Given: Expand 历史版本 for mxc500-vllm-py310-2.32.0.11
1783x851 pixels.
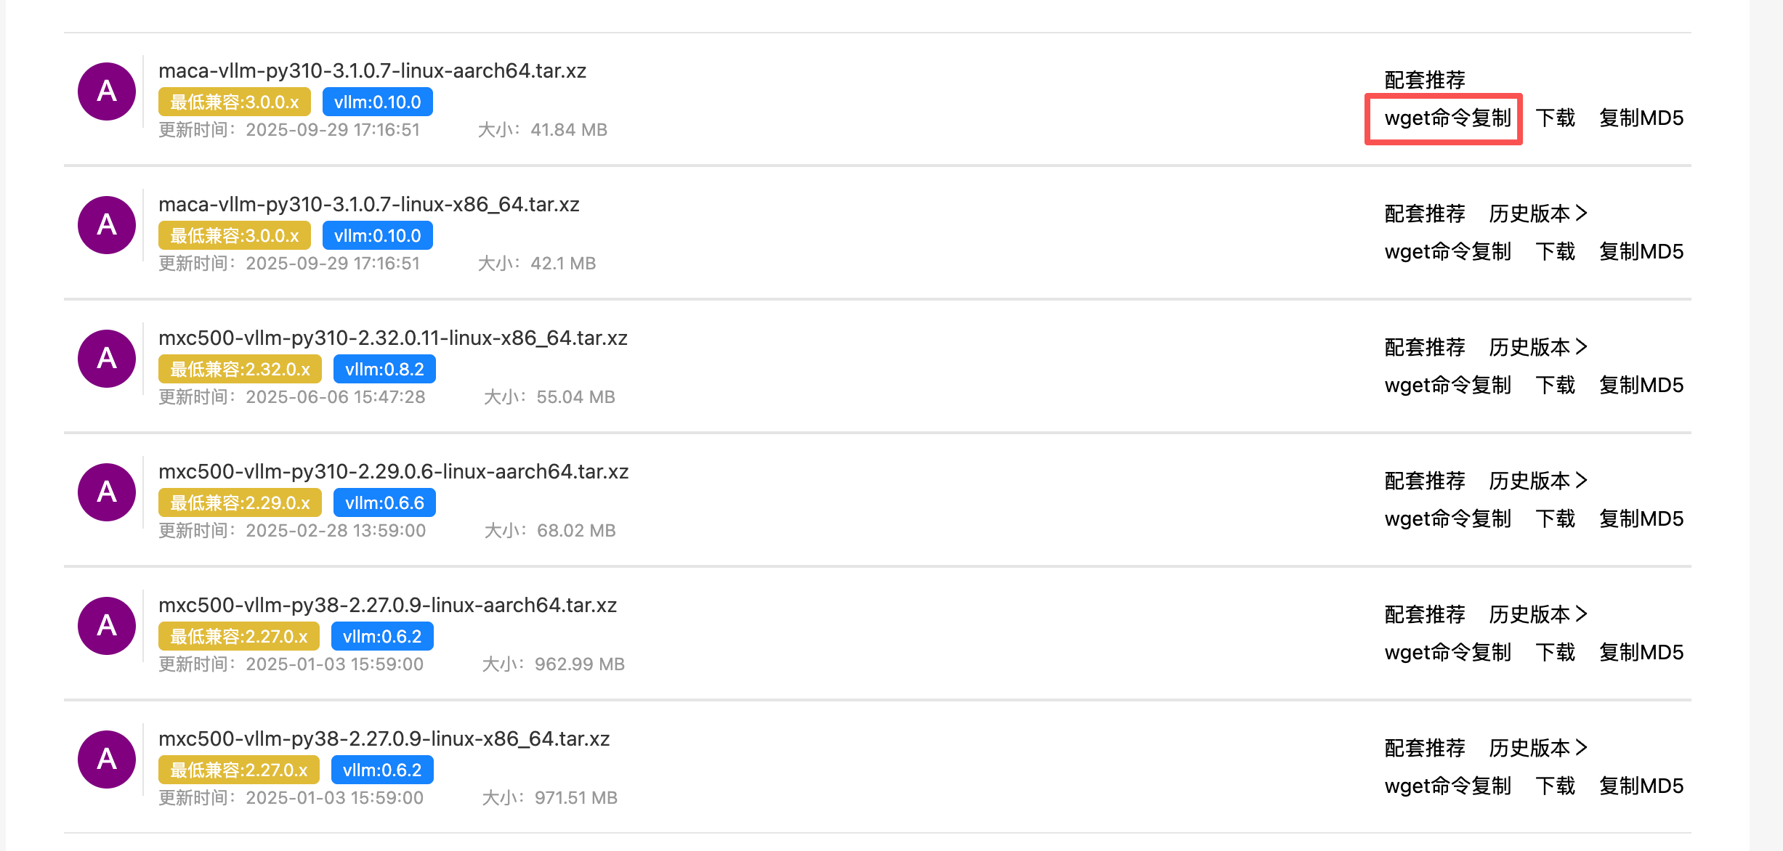Looking at the screenshot, I should (1537, 347).
